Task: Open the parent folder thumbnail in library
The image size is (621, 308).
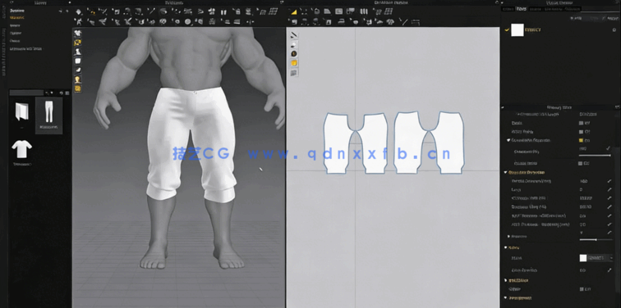Action: tap(22, 112)
